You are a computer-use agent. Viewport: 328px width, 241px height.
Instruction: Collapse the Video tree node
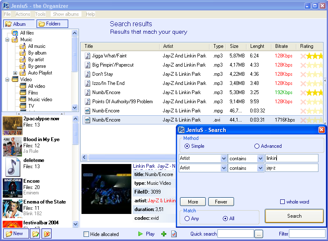(x=7, y=80)
